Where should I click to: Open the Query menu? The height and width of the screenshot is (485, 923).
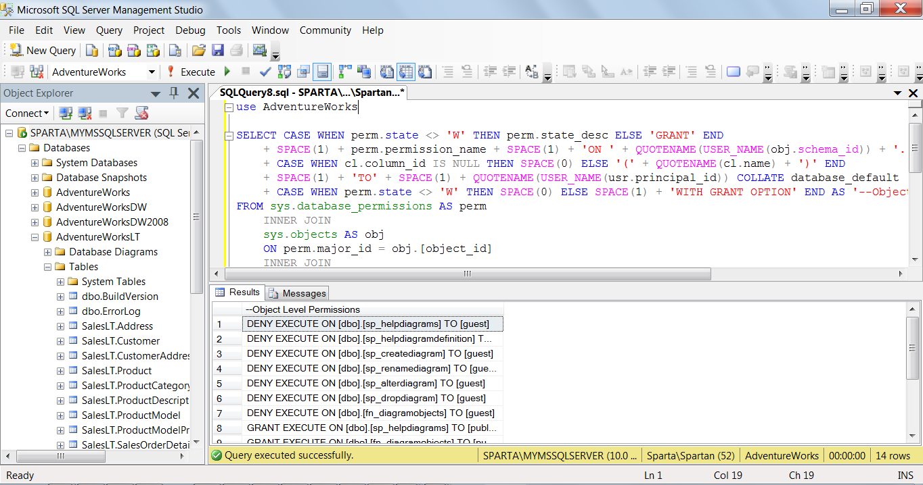pos(109,30)
